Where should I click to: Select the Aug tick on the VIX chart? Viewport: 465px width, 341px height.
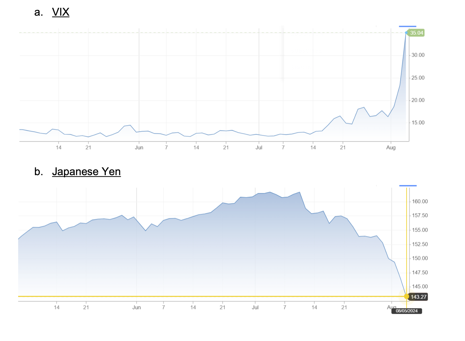[391, 148]
